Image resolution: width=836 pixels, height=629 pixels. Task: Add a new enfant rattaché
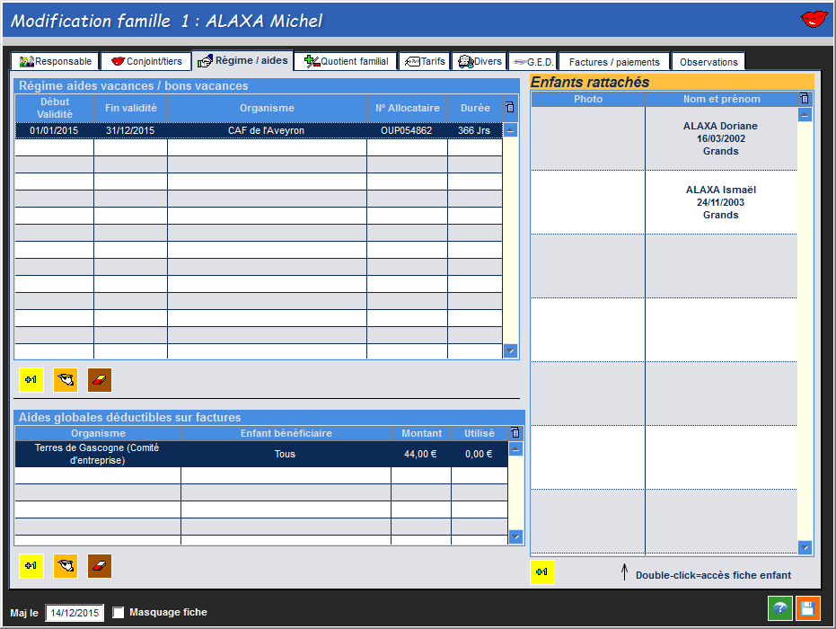(542, 571)
